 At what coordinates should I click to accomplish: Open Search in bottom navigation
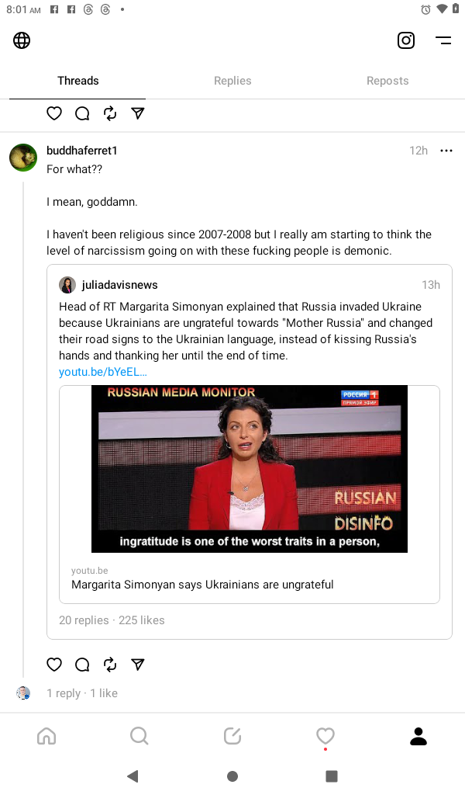tap(139, 736)
